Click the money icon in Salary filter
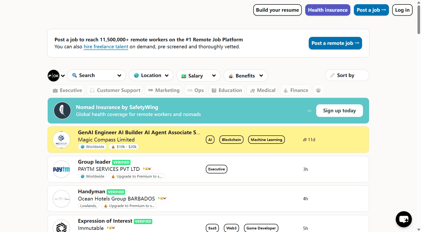Image resolution: width=421 pixels, height=232 pixels. coord(184,76)
